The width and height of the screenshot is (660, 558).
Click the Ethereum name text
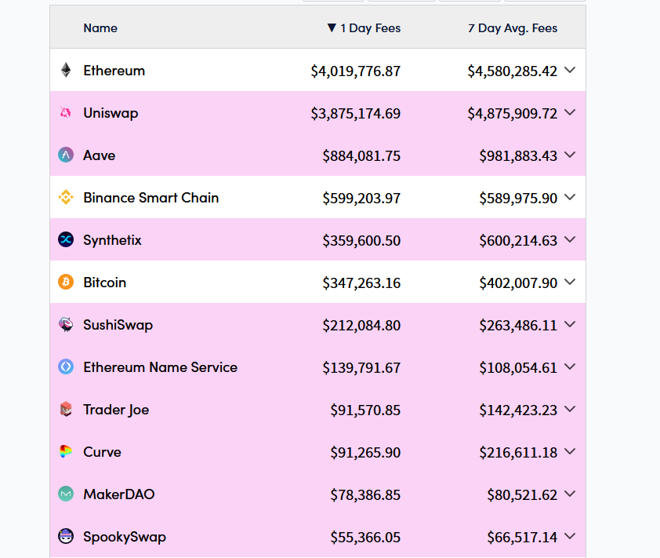114,71
